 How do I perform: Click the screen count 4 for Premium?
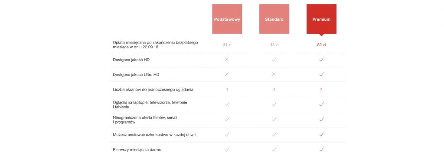click(x=321, y=89)
